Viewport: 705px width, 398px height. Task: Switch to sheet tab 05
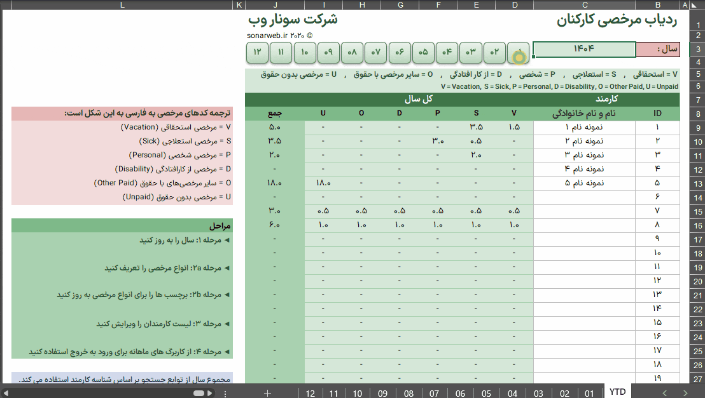487,393
